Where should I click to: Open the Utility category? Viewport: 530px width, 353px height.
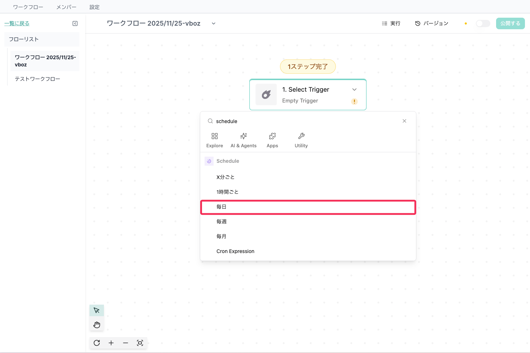pyautogui.click(x=301, y=140)
